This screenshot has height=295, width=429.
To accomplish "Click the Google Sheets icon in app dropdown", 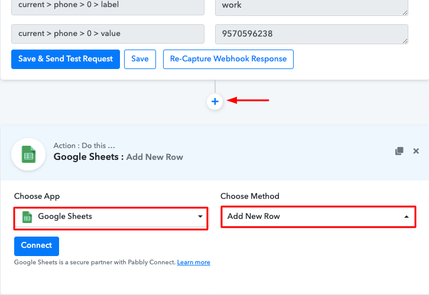I will 27,217.
